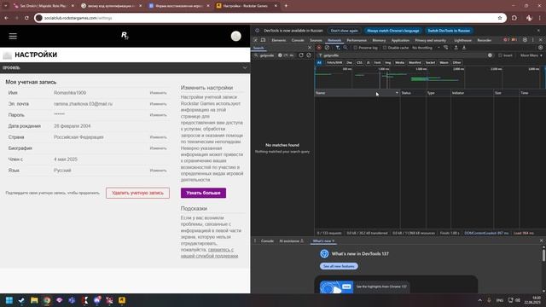Toggle the Img request type filter
This screenshot has width=546, height=307.
coord(387,62)
